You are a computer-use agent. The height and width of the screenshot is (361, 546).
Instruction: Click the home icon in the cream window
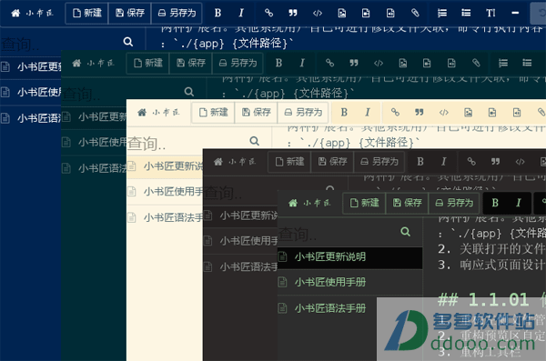tap(142, 113)
